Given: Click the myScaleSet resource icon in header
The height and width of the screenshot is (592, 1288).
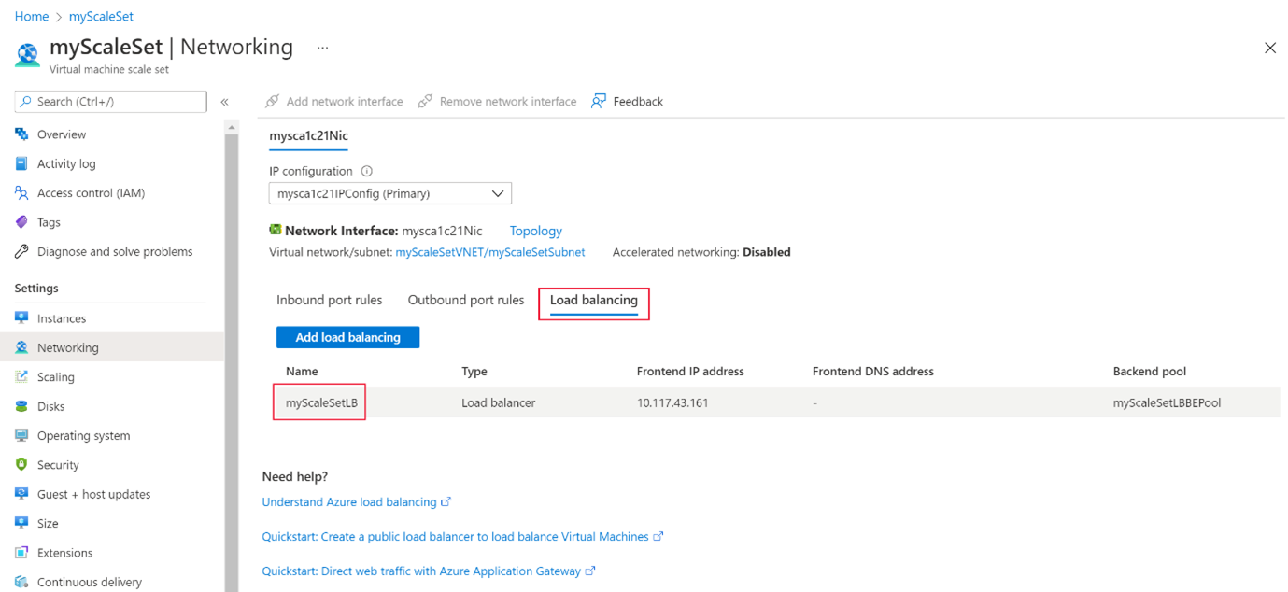Looking at the screenshot, I should click(28, 55).
